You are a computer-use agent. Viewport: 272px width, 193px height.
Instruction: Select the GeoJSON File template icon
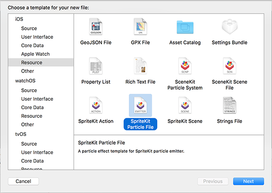click(x=96, y=27)
